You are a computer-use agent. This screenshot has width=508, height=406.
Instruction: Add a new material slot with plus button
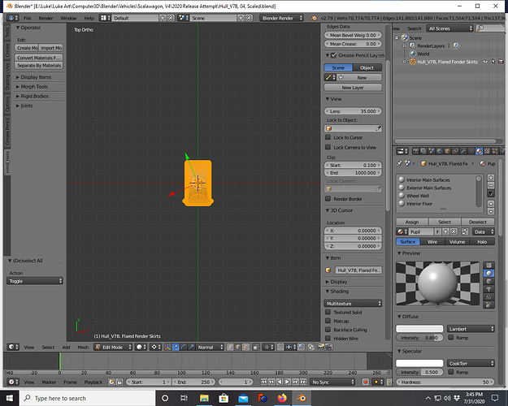click(491, 178)
